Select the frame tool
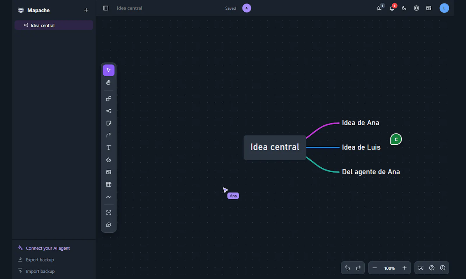 pyautogui.click(x=108, y=213)
